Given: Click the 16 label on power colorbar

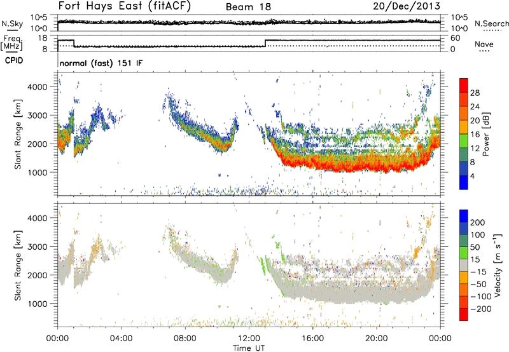Looking at the screenshot, I should [x=475, y=135].
